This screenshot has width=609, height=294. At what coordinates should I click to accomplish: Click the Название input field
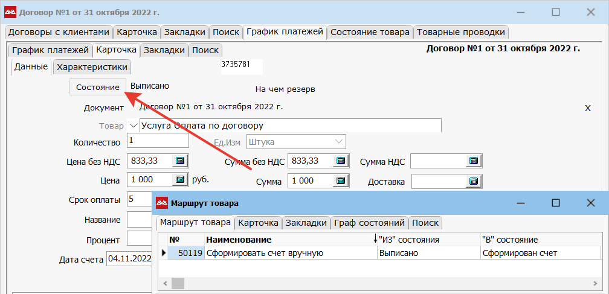click(x=140, y=220)
